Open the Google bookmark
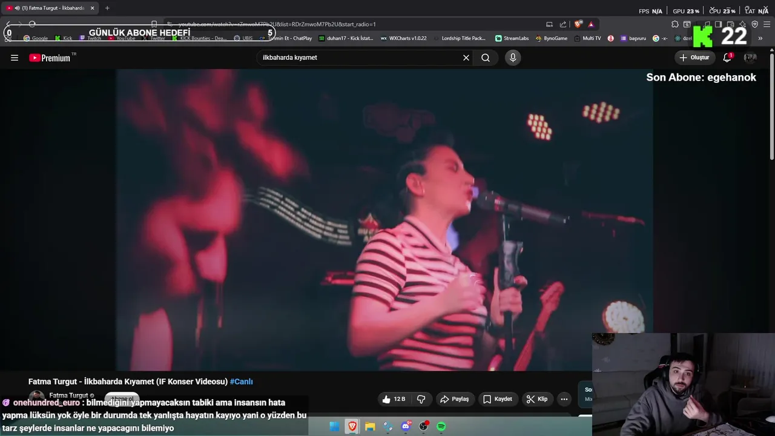The image size is (775, 436). (x=36, y=38)
